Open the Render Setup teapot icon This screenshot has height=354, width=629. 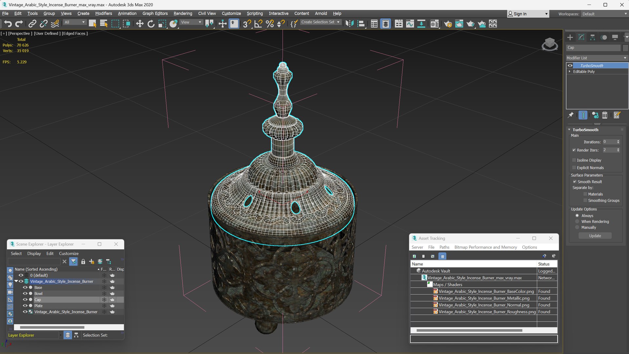tap(448, 24)
